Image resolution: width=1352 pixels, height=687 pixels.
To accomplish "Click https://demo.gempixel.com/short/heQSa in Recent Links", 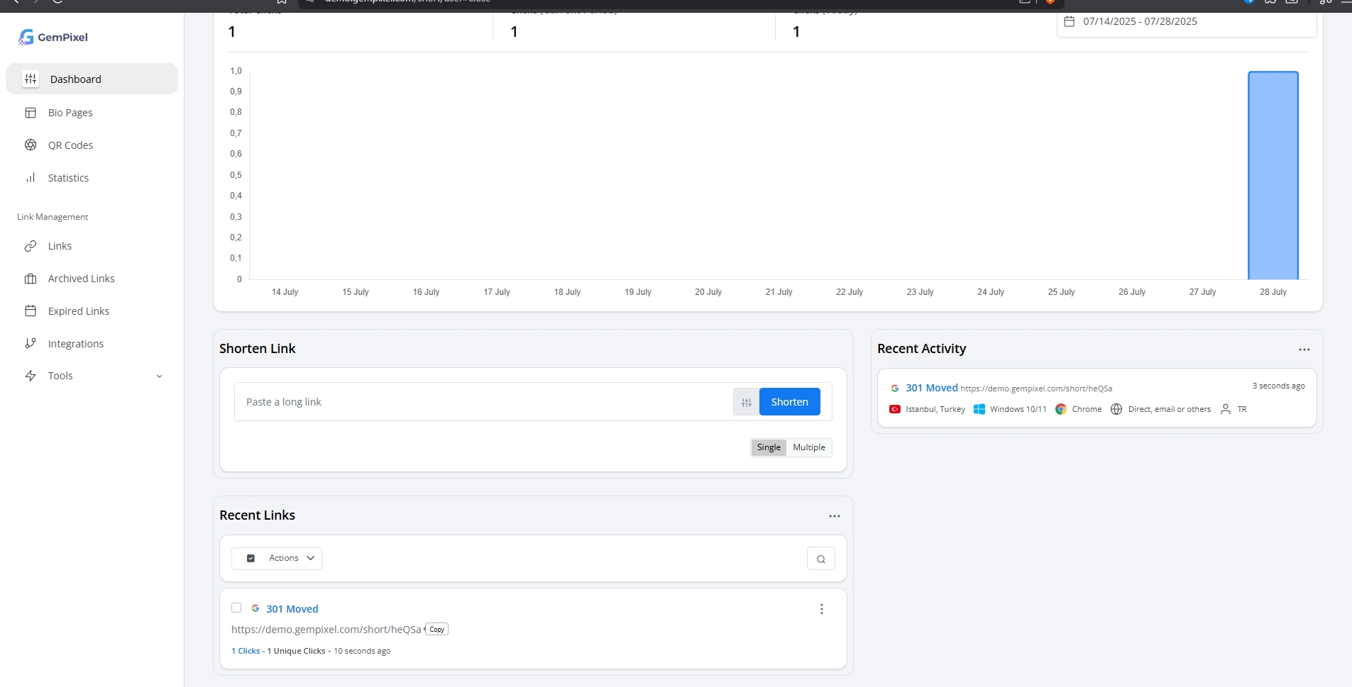I will pyautogui.click(x=326, y=630).
